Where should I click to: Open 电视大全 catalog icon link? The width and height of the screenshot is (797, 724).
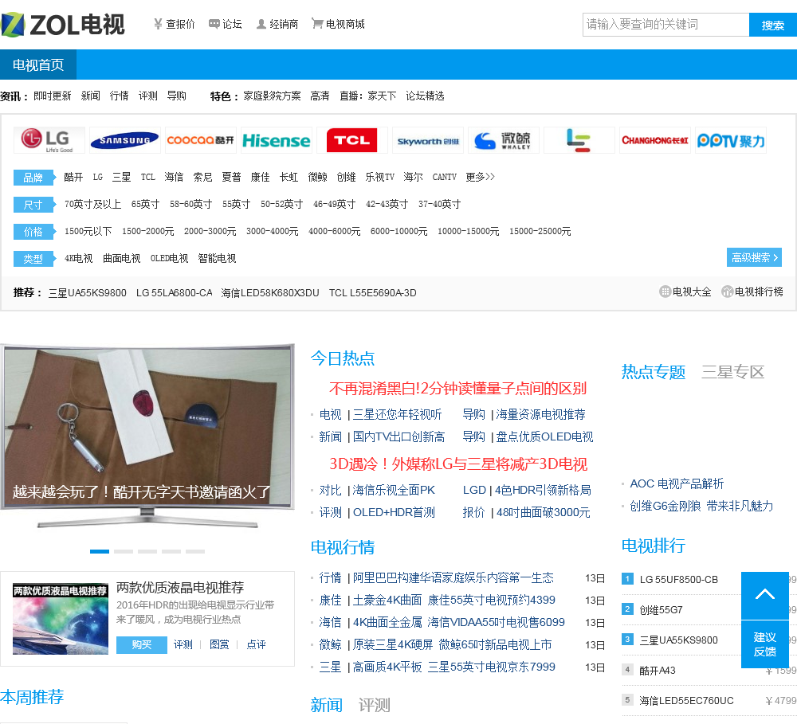(x=685, y=292)
